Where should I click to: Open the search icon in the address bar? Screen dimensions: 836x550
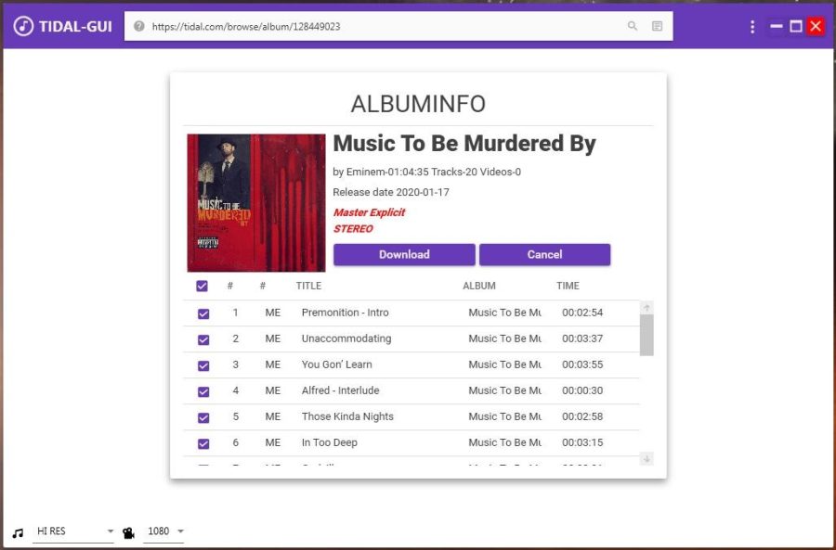coord(632,25)
